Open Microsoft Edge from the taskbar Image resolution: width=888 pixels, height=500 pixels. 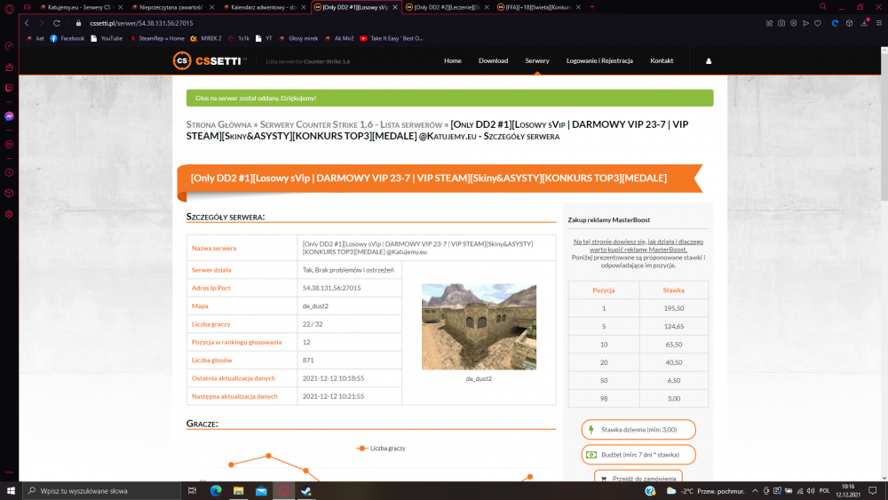click(x=216, y=491)
